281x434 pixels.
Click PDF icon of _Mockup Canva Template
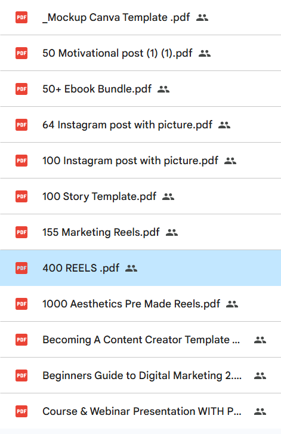[21, 17]
